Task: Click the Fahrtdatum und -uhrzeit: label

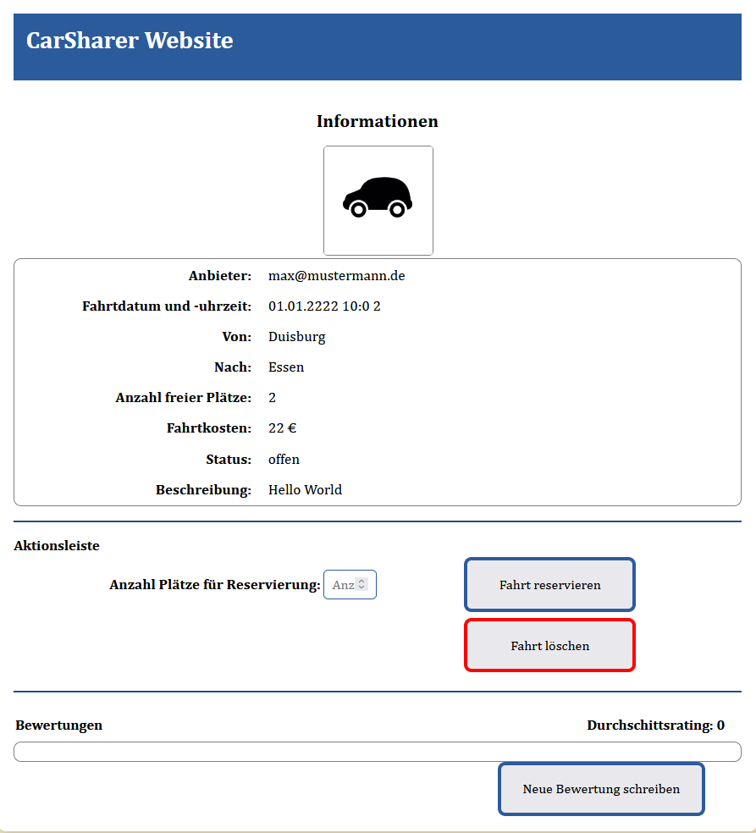Action: click(166, 306)
